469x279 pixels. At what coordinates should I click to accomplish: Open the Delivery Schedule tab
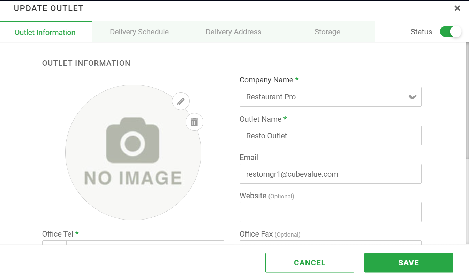pos(139,32)
